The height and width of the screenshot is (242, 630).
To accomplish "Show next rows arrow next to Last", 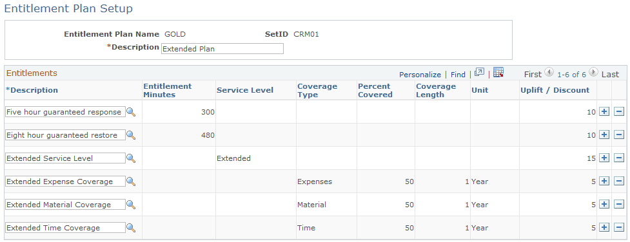I will pyautogui.click(x=593, y=72).
